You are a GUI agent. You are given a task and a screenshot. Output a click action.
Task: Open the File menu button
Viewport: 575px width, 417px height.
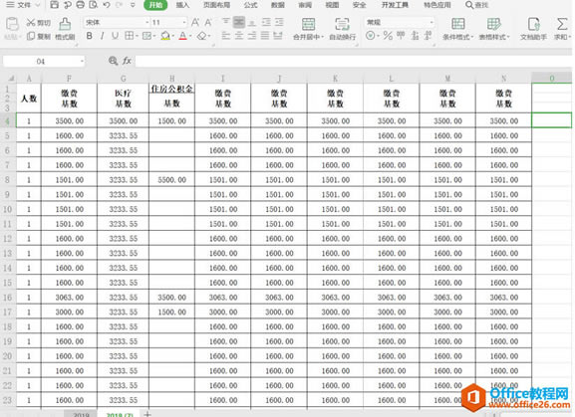(x=23, y=5)
